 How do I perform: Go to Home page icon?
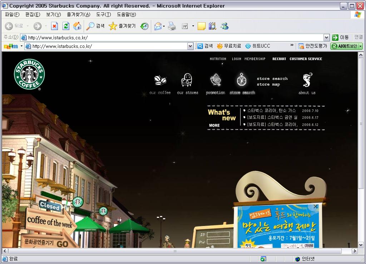click(x=77, y=26)
